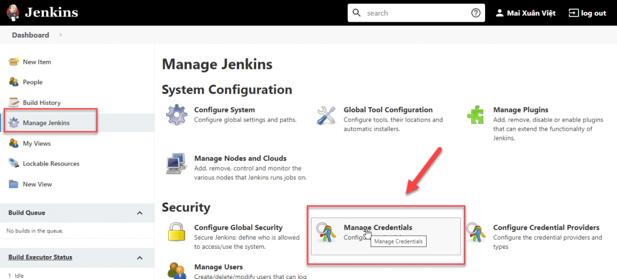Click the Global Tool Configuration tools icon
The image size is (617, 279).
click(326, 115)
